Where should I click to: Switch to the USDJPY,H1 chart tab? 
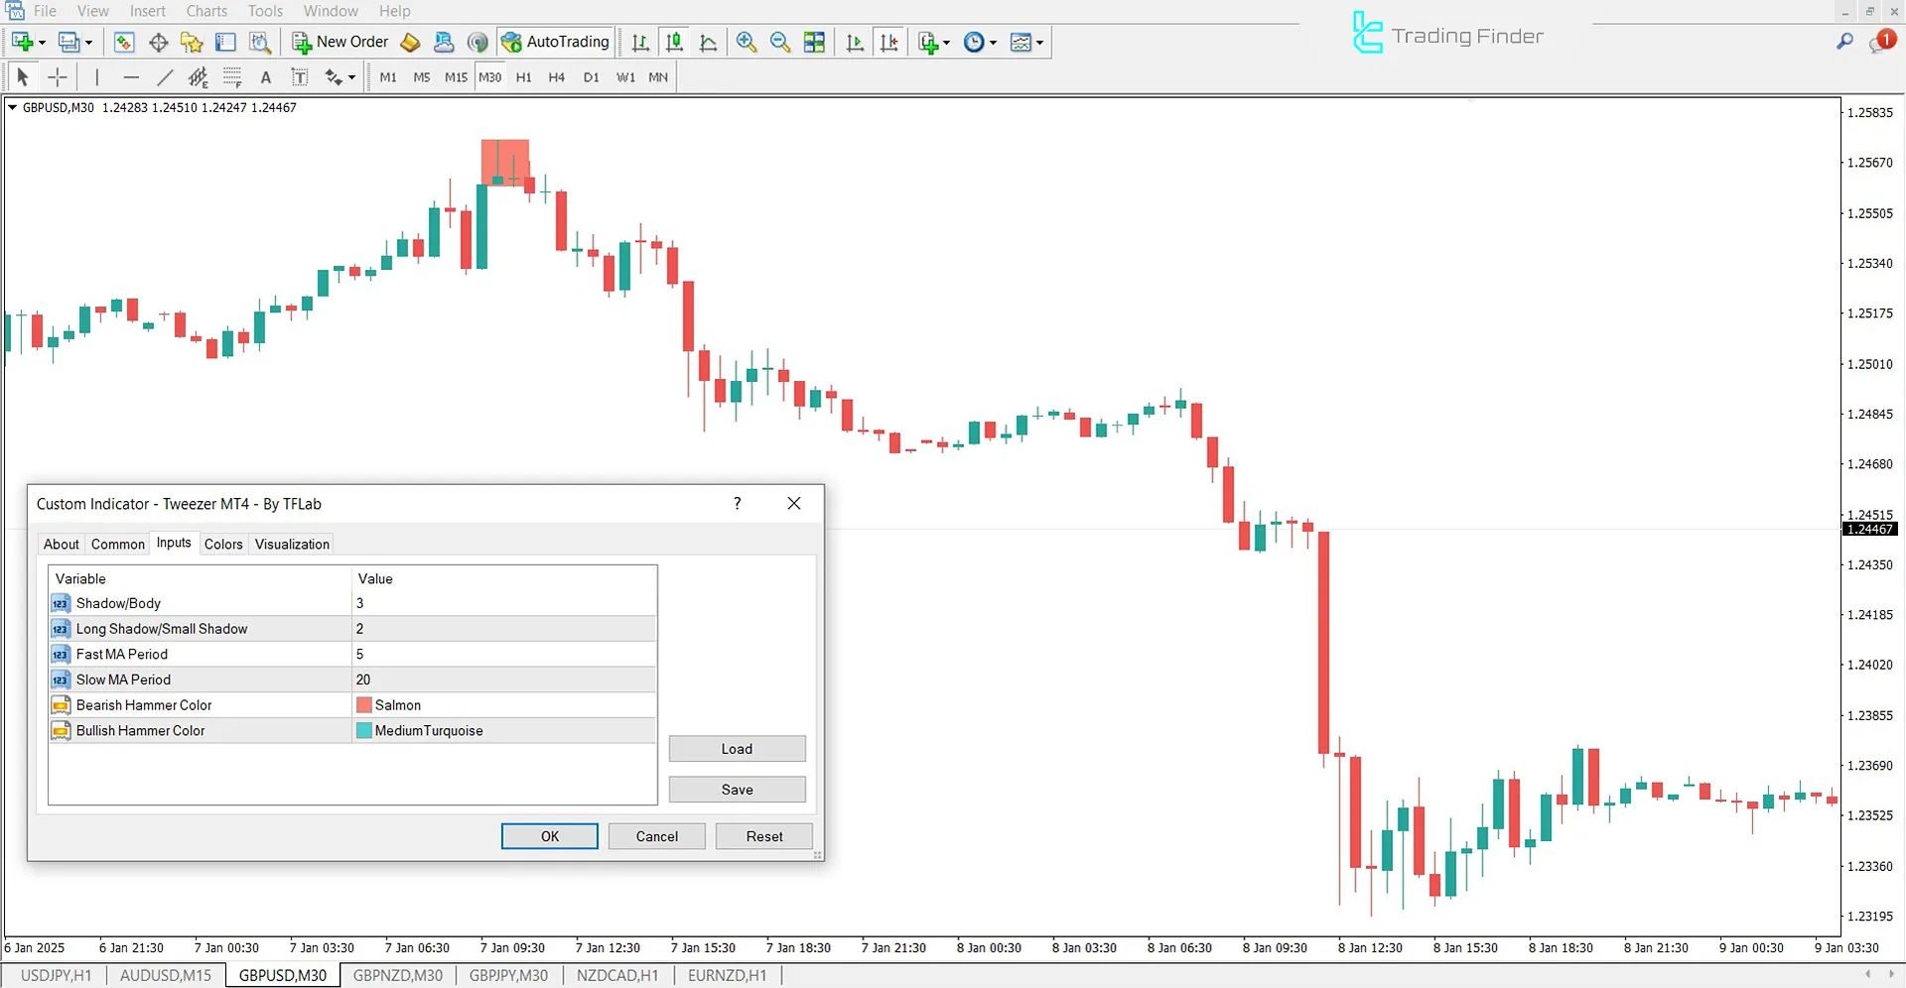[56, 975]
